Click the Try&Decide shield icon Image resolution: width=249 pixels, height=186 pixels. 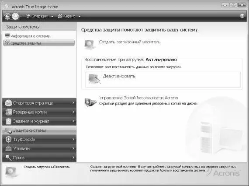tap(8, 139)
